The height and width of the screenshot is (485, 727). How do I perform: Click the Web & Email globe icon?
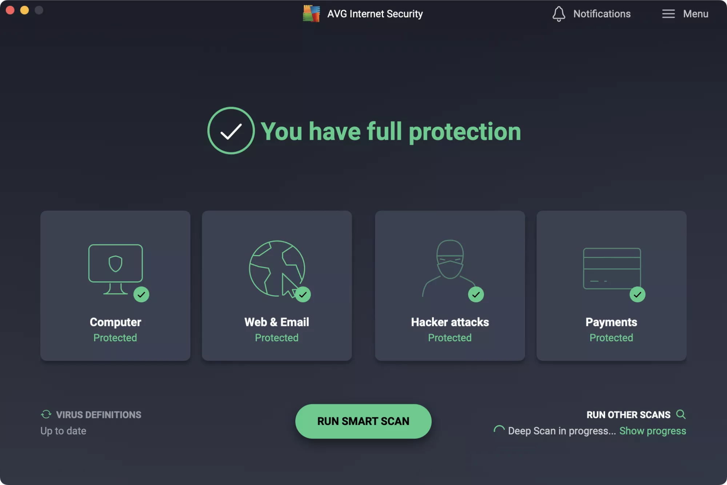click(x=277, y=269)
